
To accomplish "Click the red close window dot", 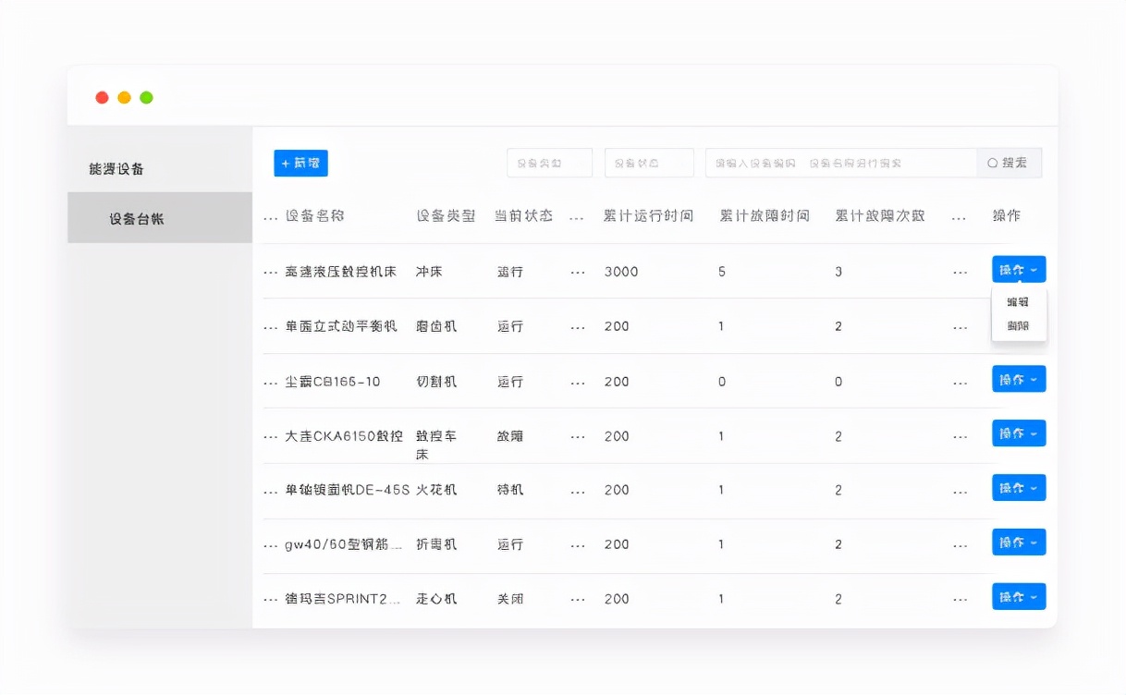I will click(x=102, y=97).
